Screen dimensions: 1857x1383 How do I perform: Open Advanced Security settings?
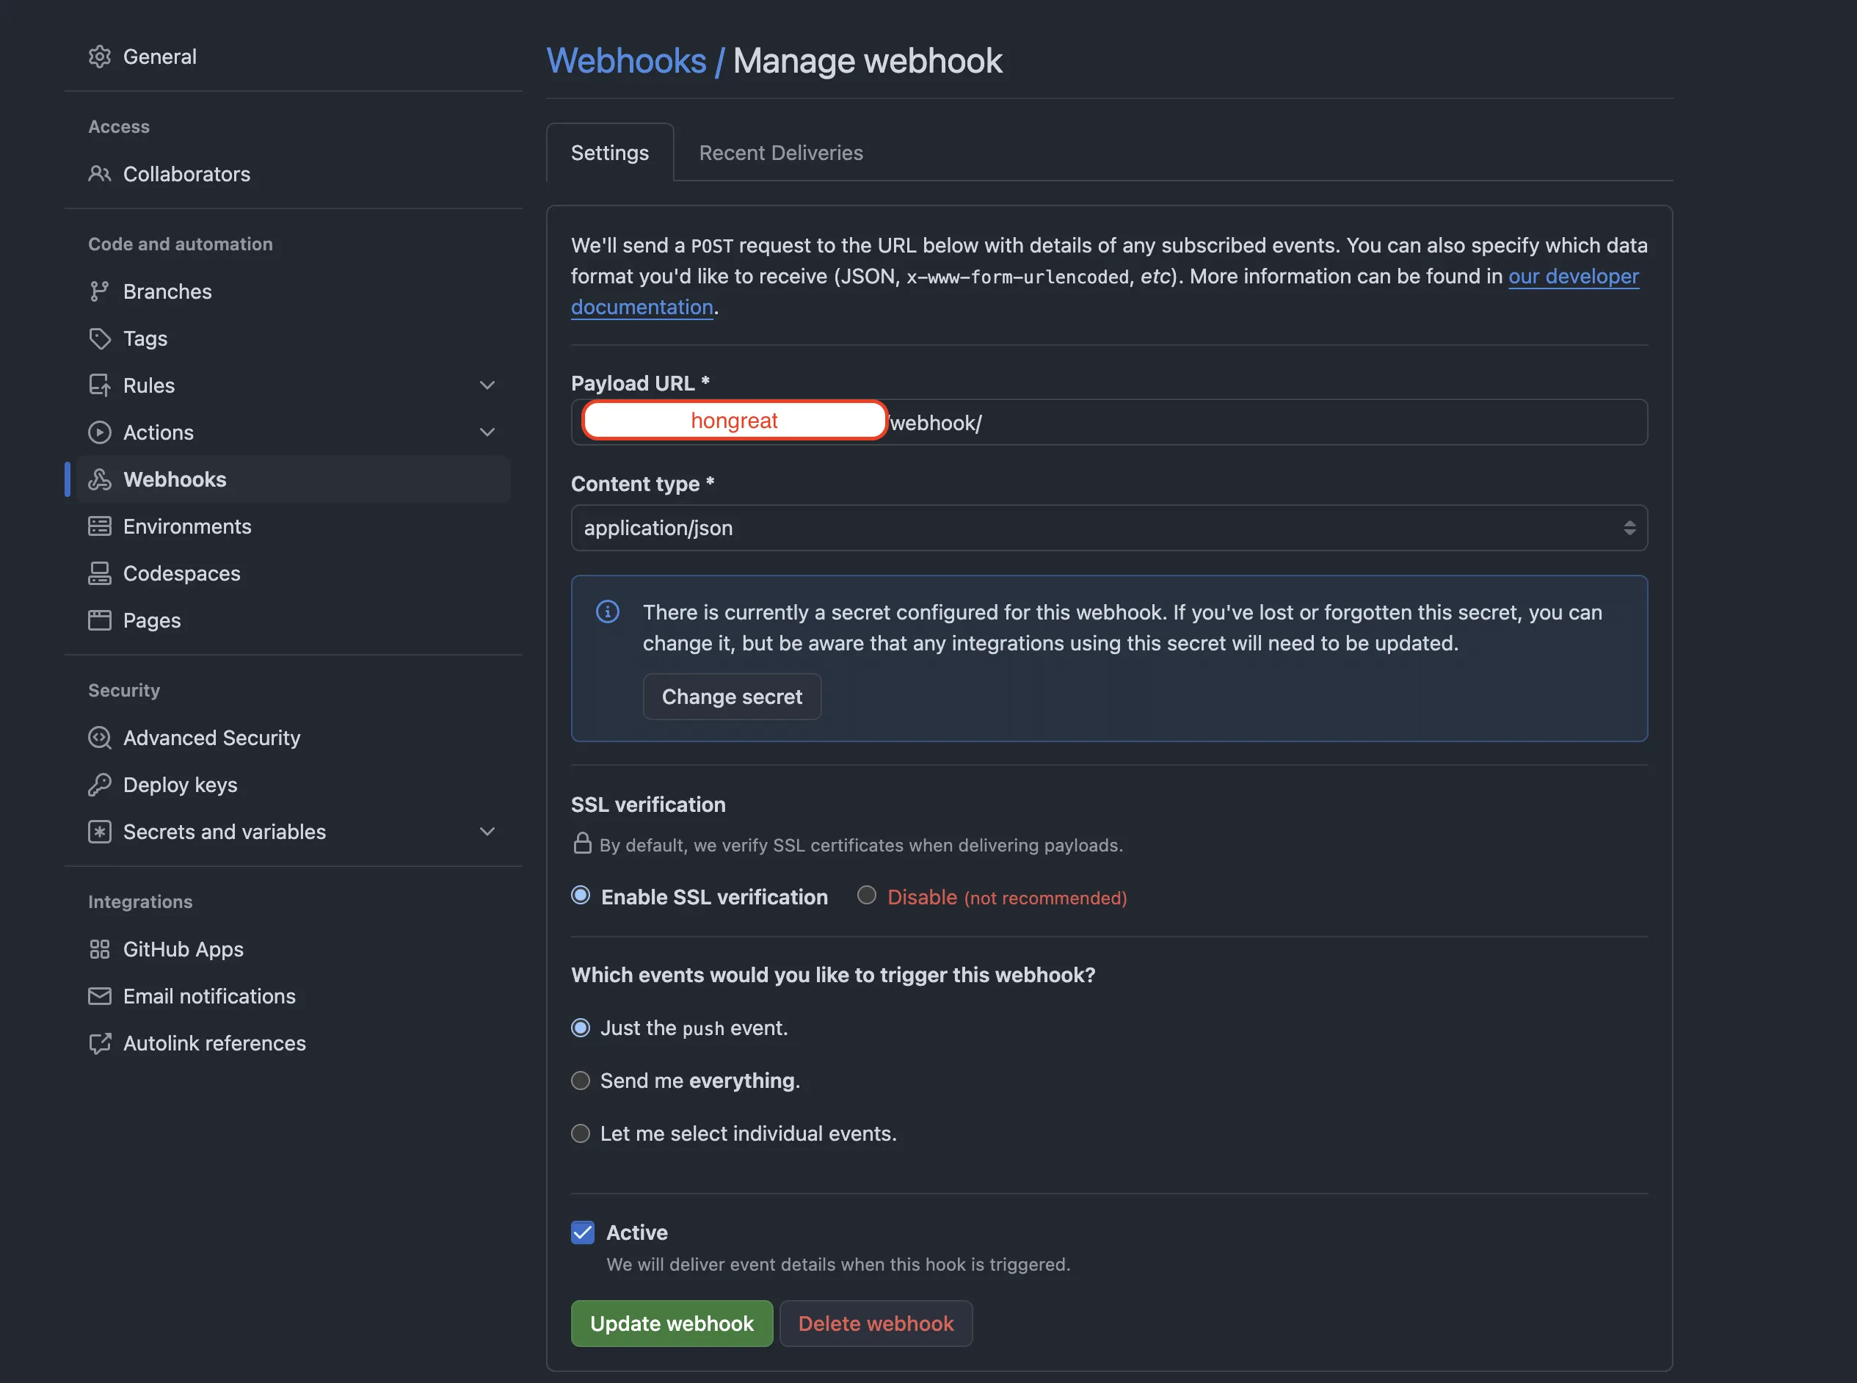tap(294, 738)
